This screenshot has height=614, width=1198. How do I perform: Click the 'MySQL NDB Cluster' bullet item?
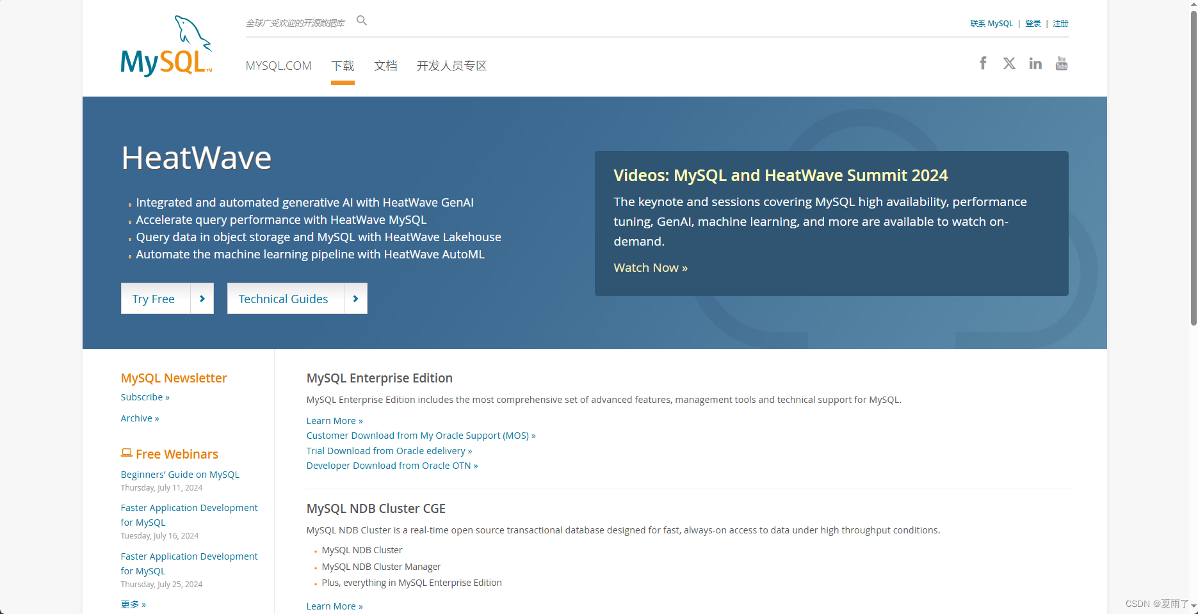pos(362,550)
